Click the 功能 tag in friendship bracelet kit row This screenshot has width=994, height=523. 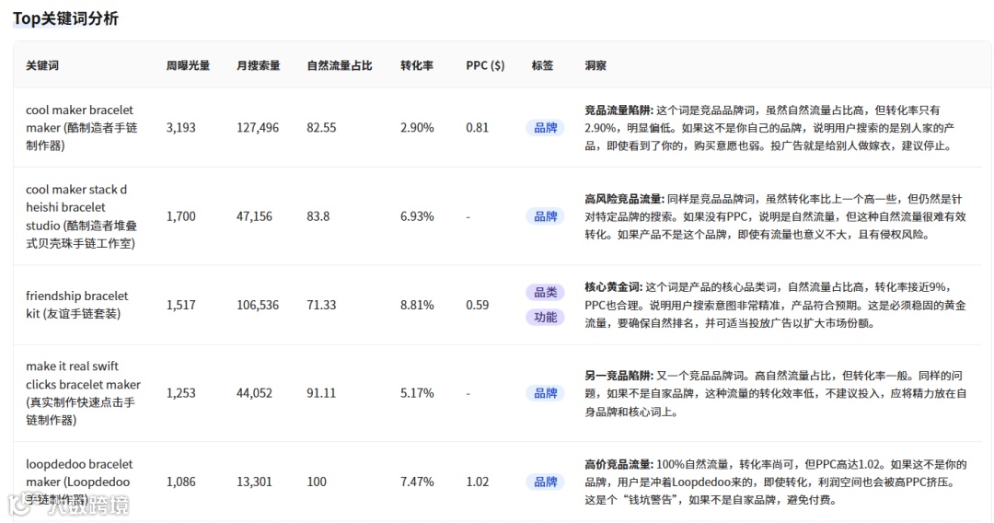coord(545,317)
